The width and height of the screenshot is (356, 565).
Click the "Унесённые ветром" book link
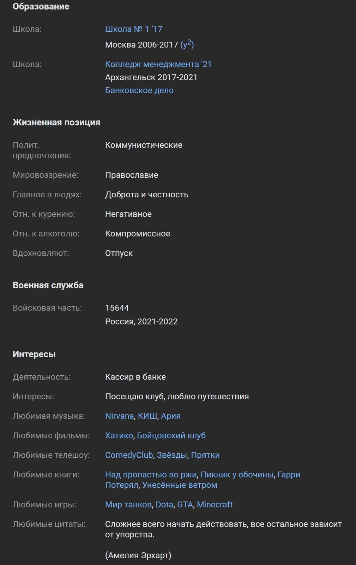point(180,485)
